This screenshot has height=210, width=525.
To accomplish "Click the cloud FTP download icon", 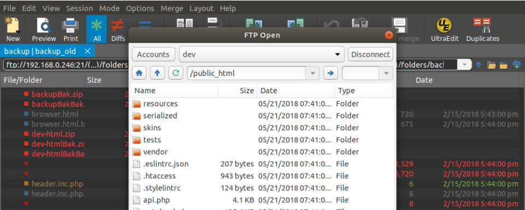I will coord(517,64).
